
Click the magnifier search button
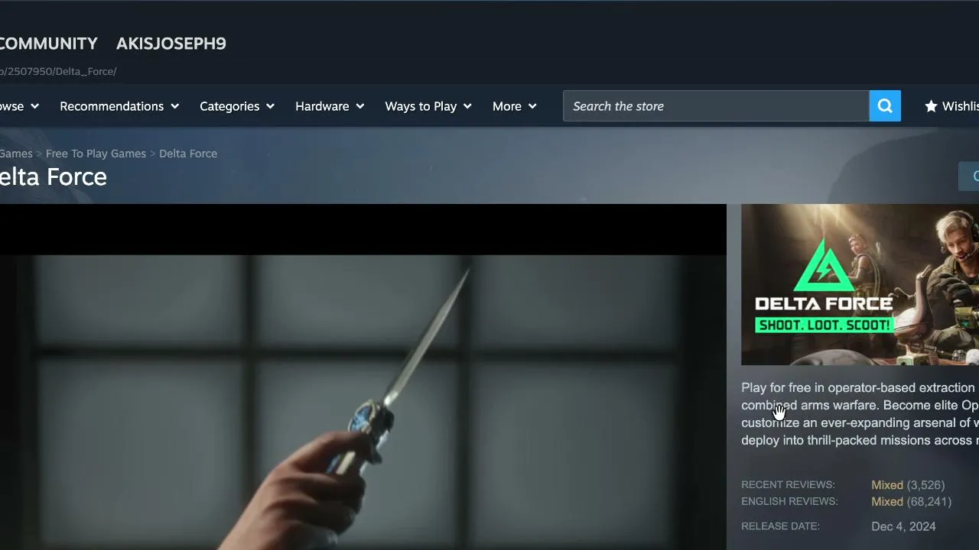(x=885, y=106)
